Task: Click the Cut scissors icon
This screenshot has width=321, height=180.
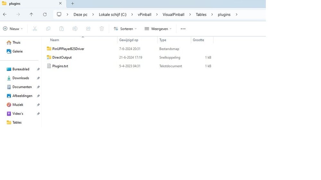Action: tap(35, 29)
